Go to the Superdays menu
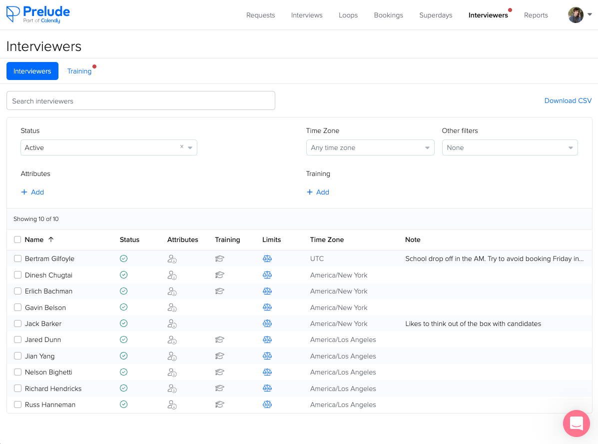The height and width of the screenshot is (444, 598). (x=436, y=15)
